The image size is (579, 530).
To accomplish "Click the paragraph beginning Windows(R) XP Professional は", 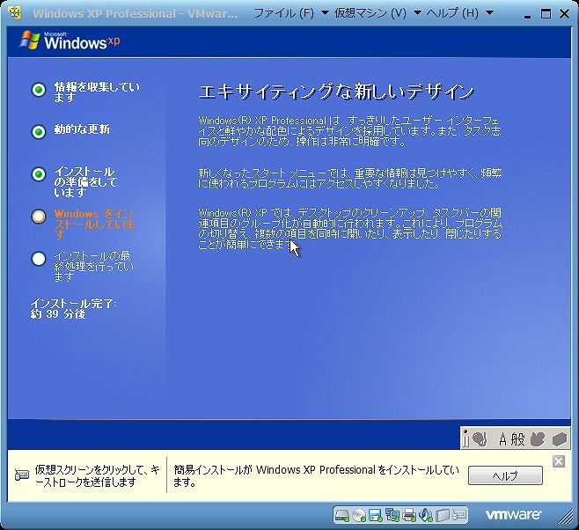I will (x=349, y=131).
